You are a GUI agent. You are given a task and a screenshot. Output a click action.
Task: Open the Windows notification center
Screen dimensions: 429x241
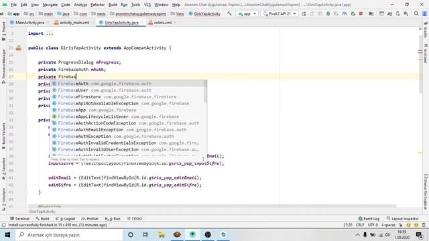[419, 235]
